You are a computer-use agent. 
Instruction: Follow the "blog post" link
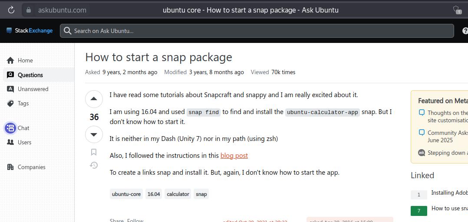click(234, 155)
